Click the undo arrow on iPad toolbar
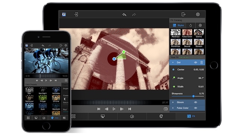 124,14
